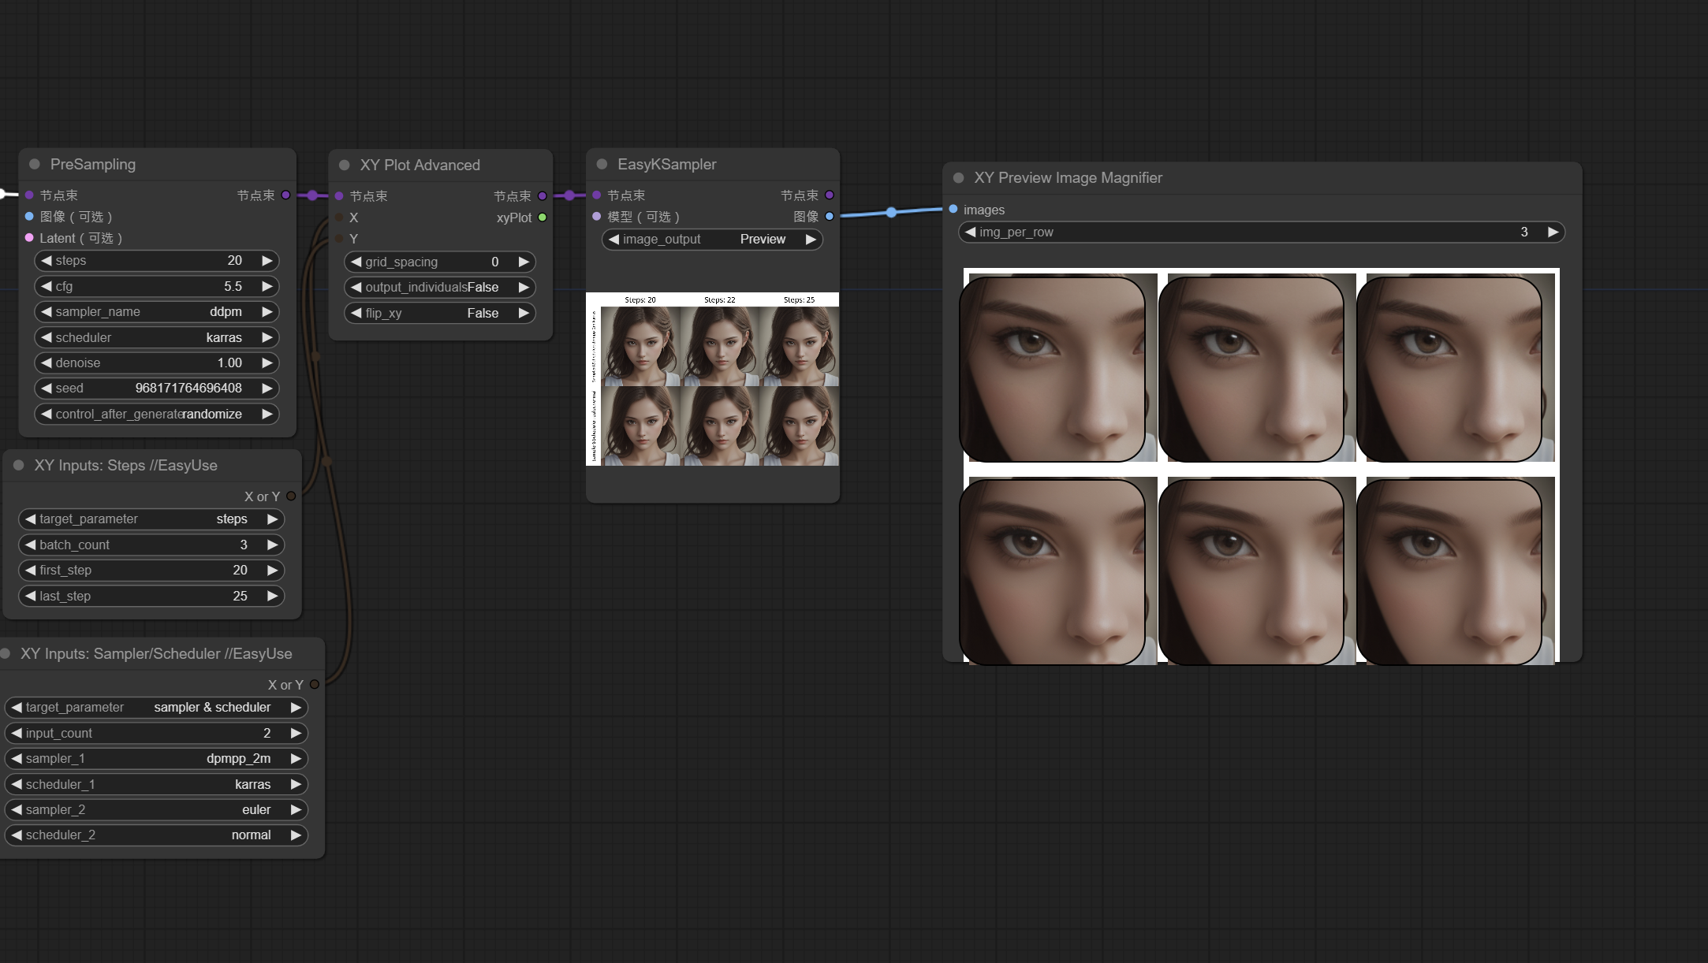Decrease cfg value with left arrow

47,287
